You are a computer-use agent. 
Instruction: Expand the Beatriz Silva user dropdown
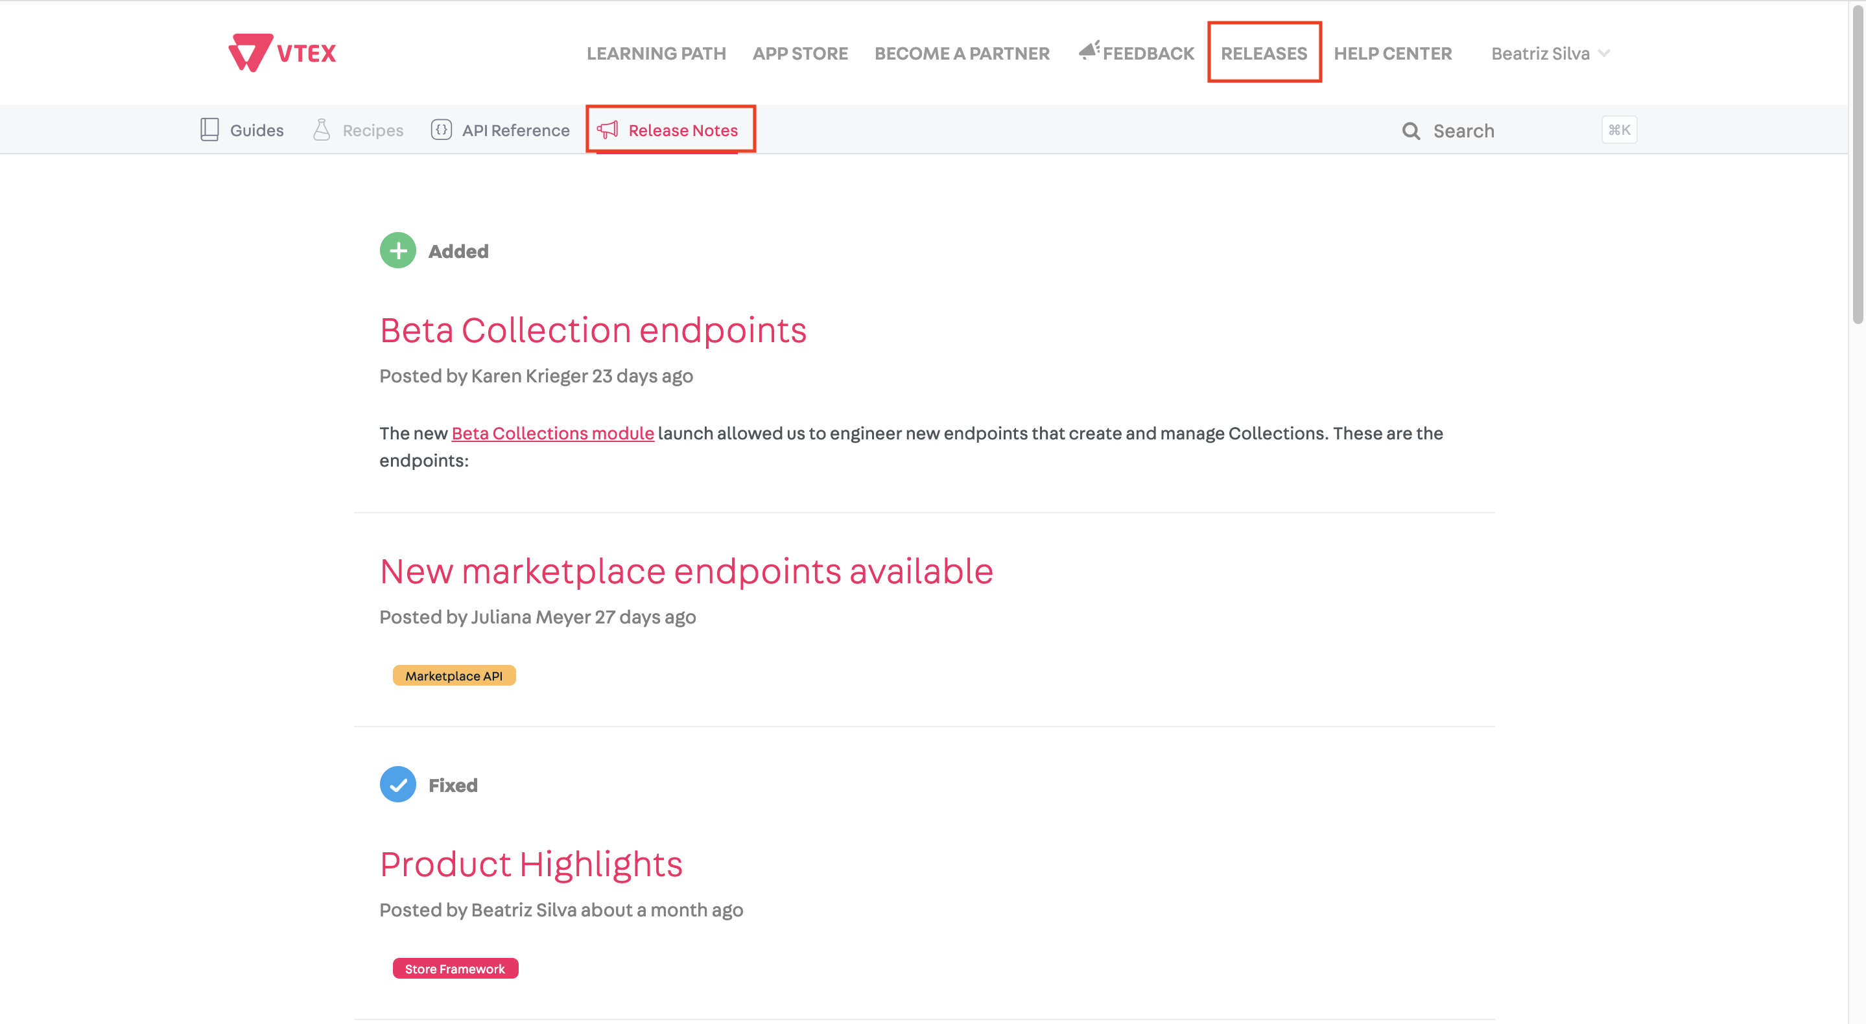(x=1550, y=54)
